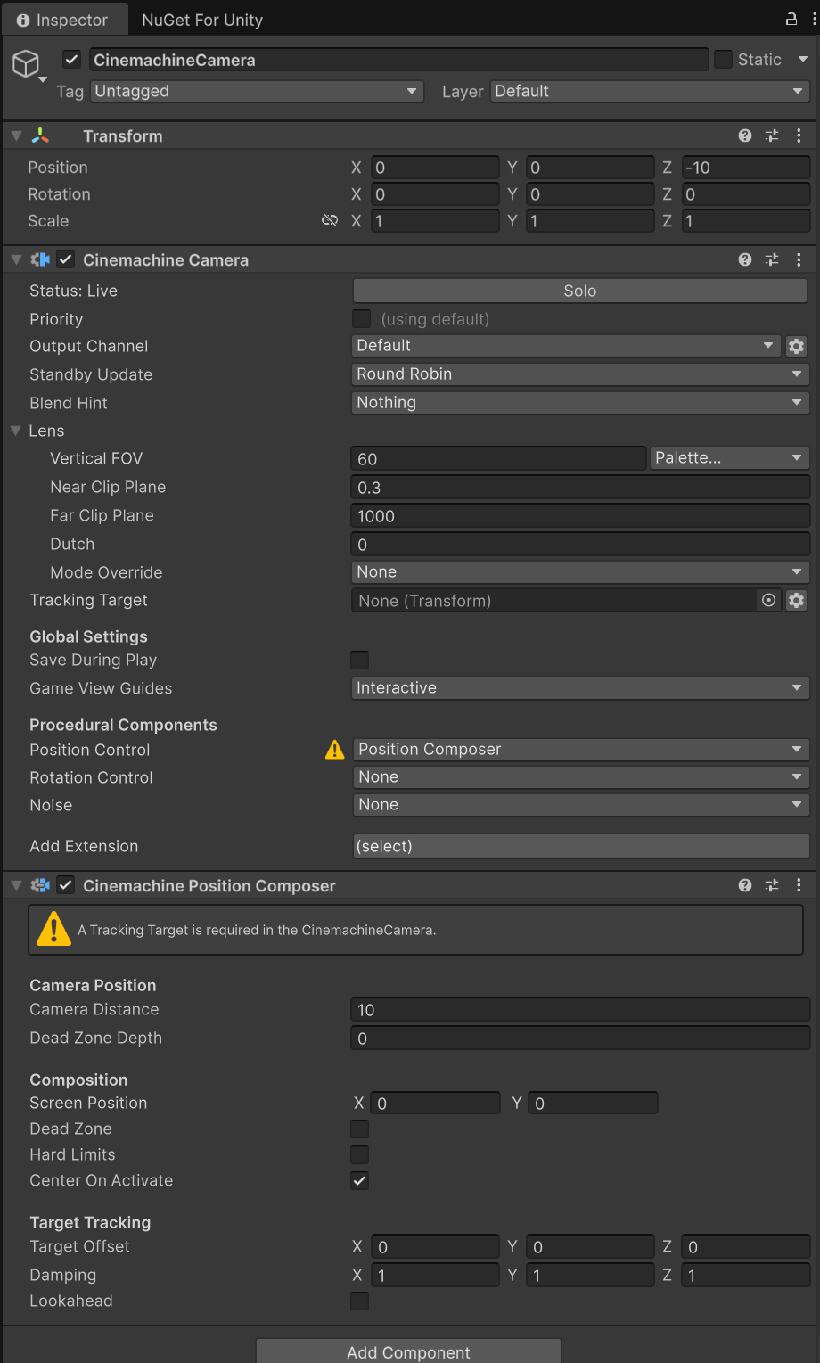Enable the Static checkbox
Screen dimensions: 820x1363
(724, 60)
